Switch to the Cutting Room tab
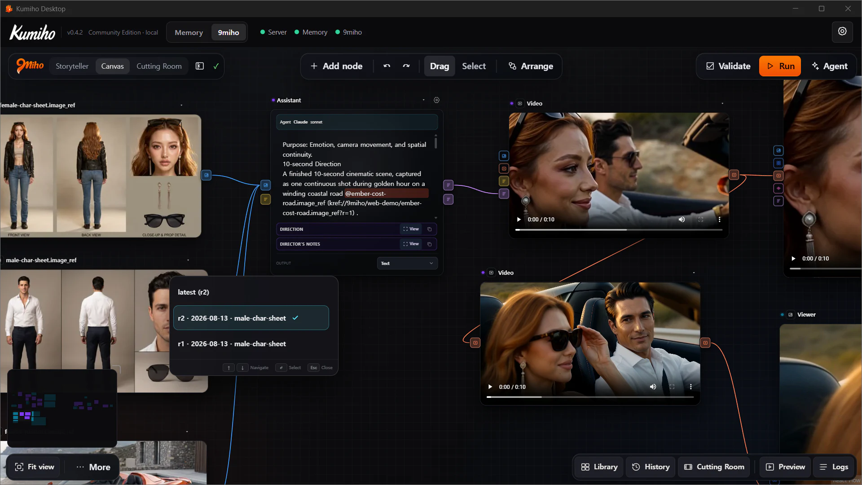 click(x=159, y=66)
